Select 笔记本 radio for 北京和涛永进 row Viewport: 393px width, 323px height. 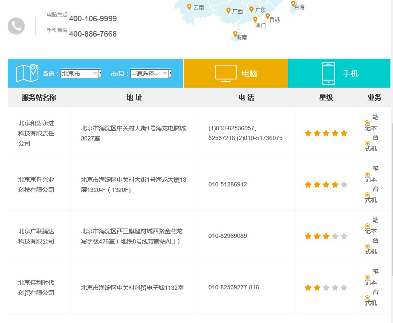(x=367, y=123)
